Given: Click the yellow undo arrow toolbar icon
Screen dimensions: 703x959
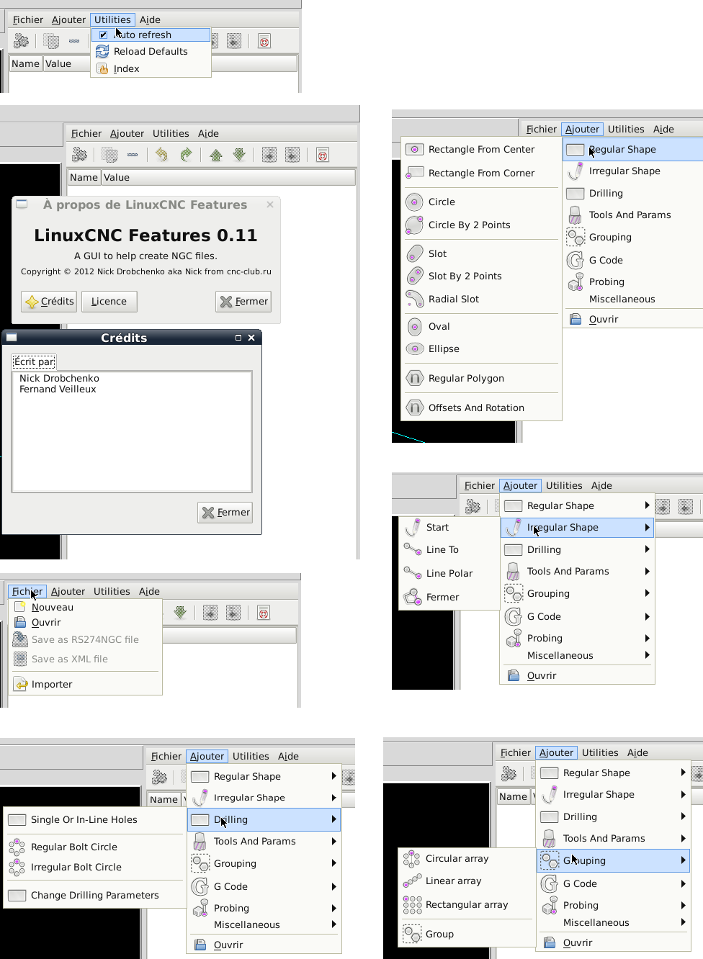Looking at the screenshot, I should 161,155.
